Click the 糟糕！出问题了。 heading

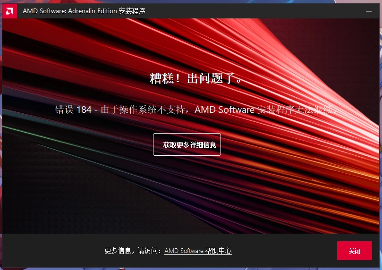tap(196, 78)
